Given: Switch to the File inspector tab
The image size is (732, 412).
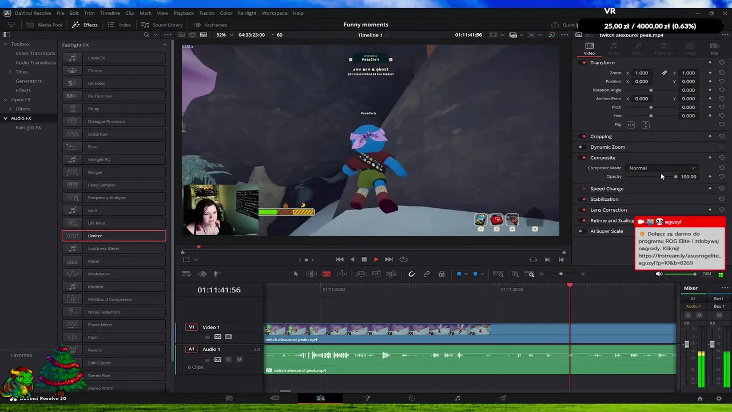Looking at the screenshot, I should (714, 49).
